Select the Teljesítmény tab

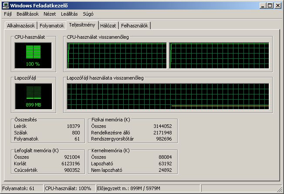(82, 25)
